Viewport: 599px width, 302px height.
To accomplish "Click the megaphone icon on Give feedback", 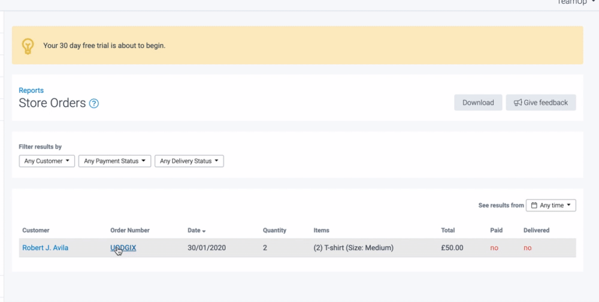I will coord(518,103).
